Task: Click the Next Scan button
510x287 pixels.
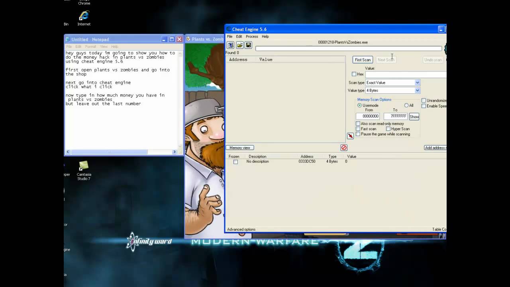Action: tap(386, 60)
